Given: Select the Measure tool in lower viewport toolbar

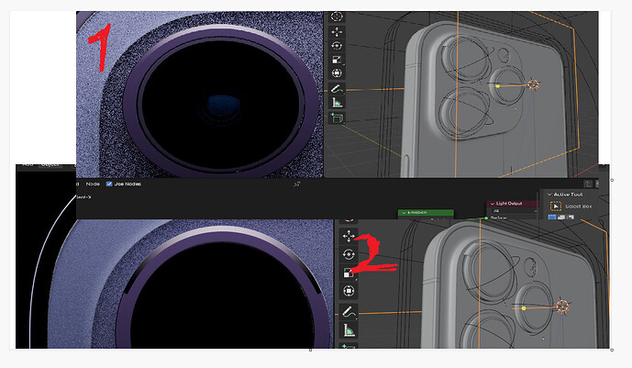Looking at the screenshot, I should click(349, 330).
